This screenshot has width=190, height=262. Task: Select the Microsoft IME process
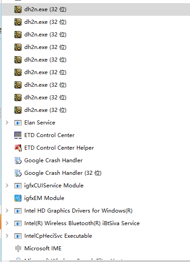(x=96, y=249)
